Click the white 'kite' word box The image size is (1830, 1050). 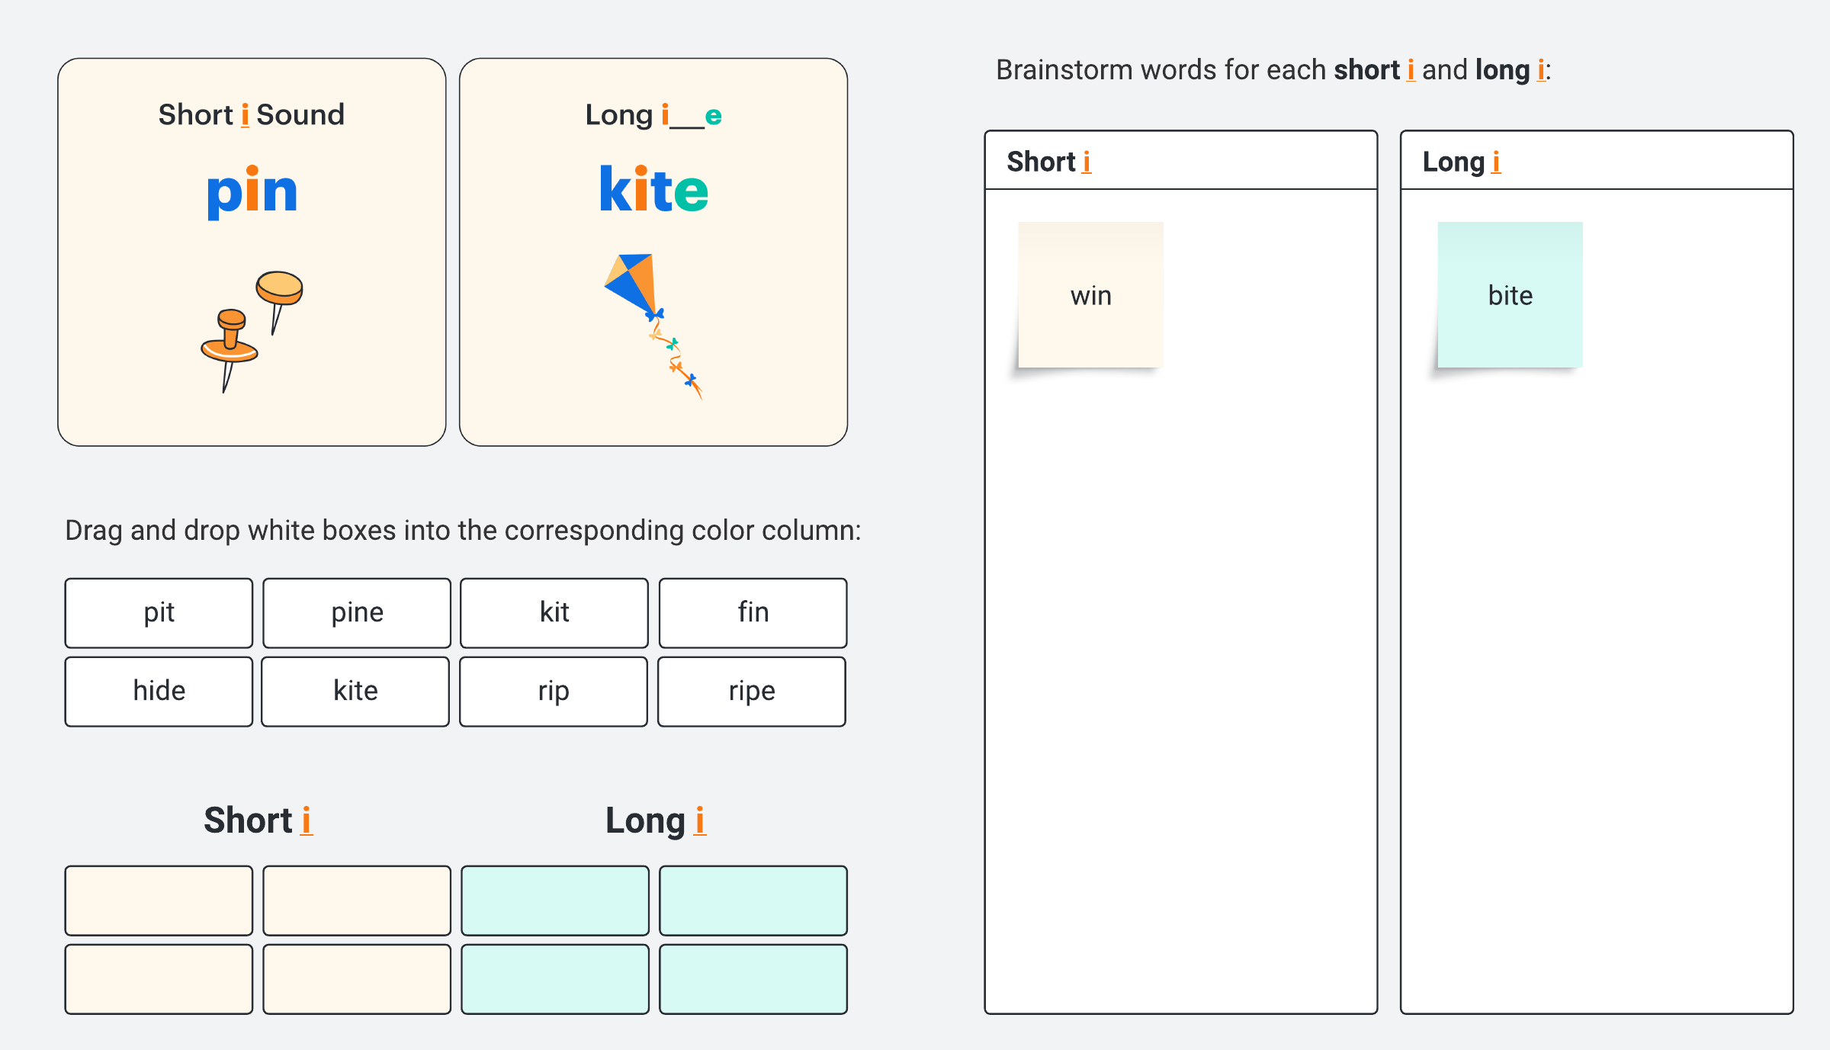pyautogui.click(x=355, y=692)
